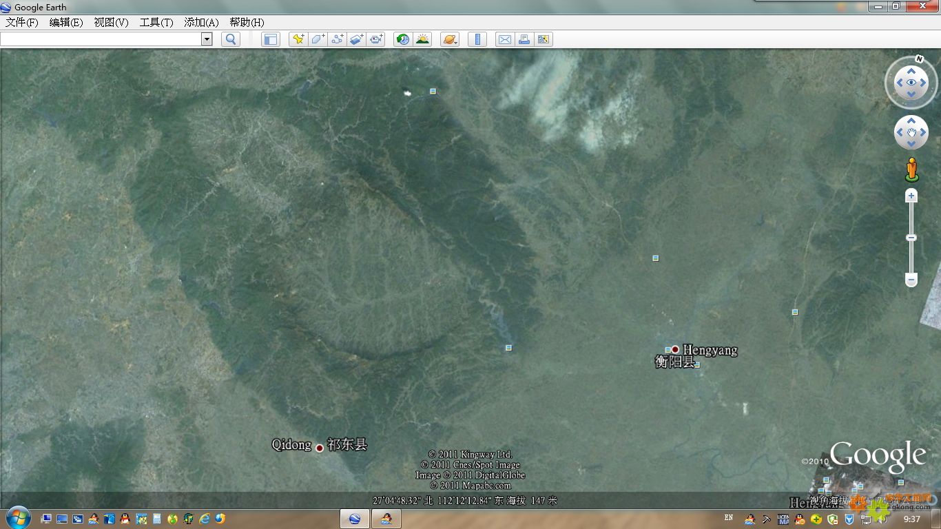The image size is (941, 529).
Task: Toggle the sidebar panel icon
Action: pyautogui.click(x=271, y=39)
